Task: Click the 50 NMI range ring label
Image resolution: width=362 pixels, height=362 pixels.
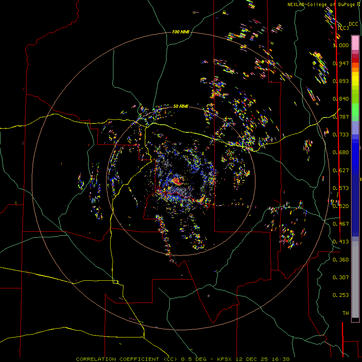Action: coord(181,106)
